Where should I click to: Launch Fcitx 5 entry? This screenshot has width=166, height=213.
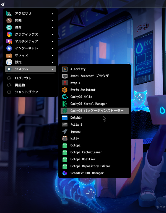[x=95, y=125]
